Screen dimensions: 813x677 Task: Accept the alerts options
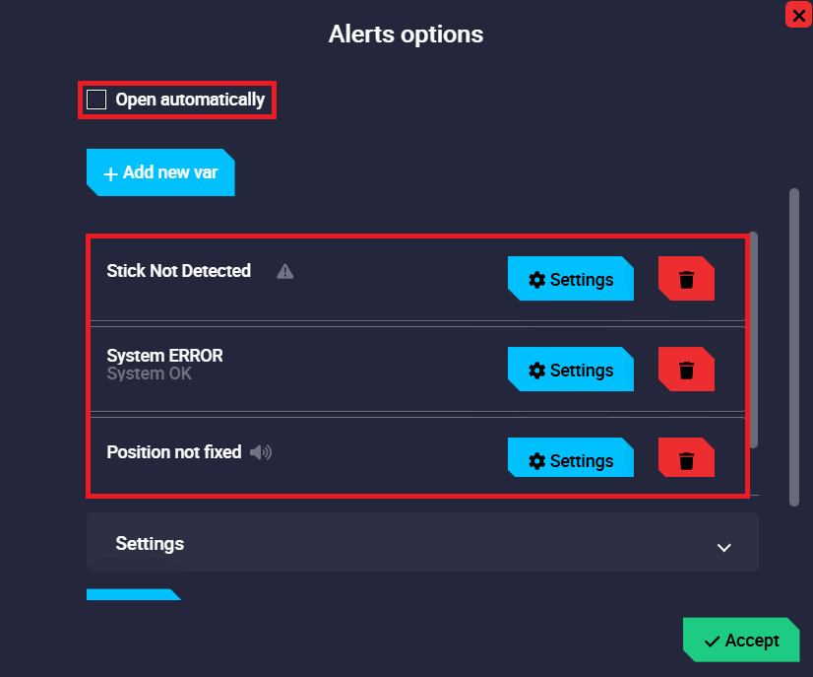(741, 641)
